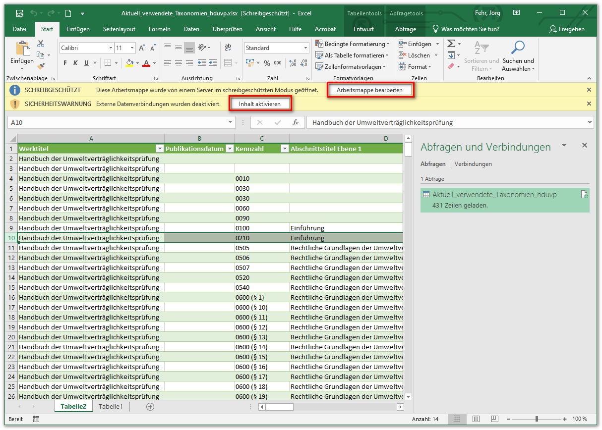Toggle bold formatting (F)
This screenshot has width=602, height=430.
point(65,63)
